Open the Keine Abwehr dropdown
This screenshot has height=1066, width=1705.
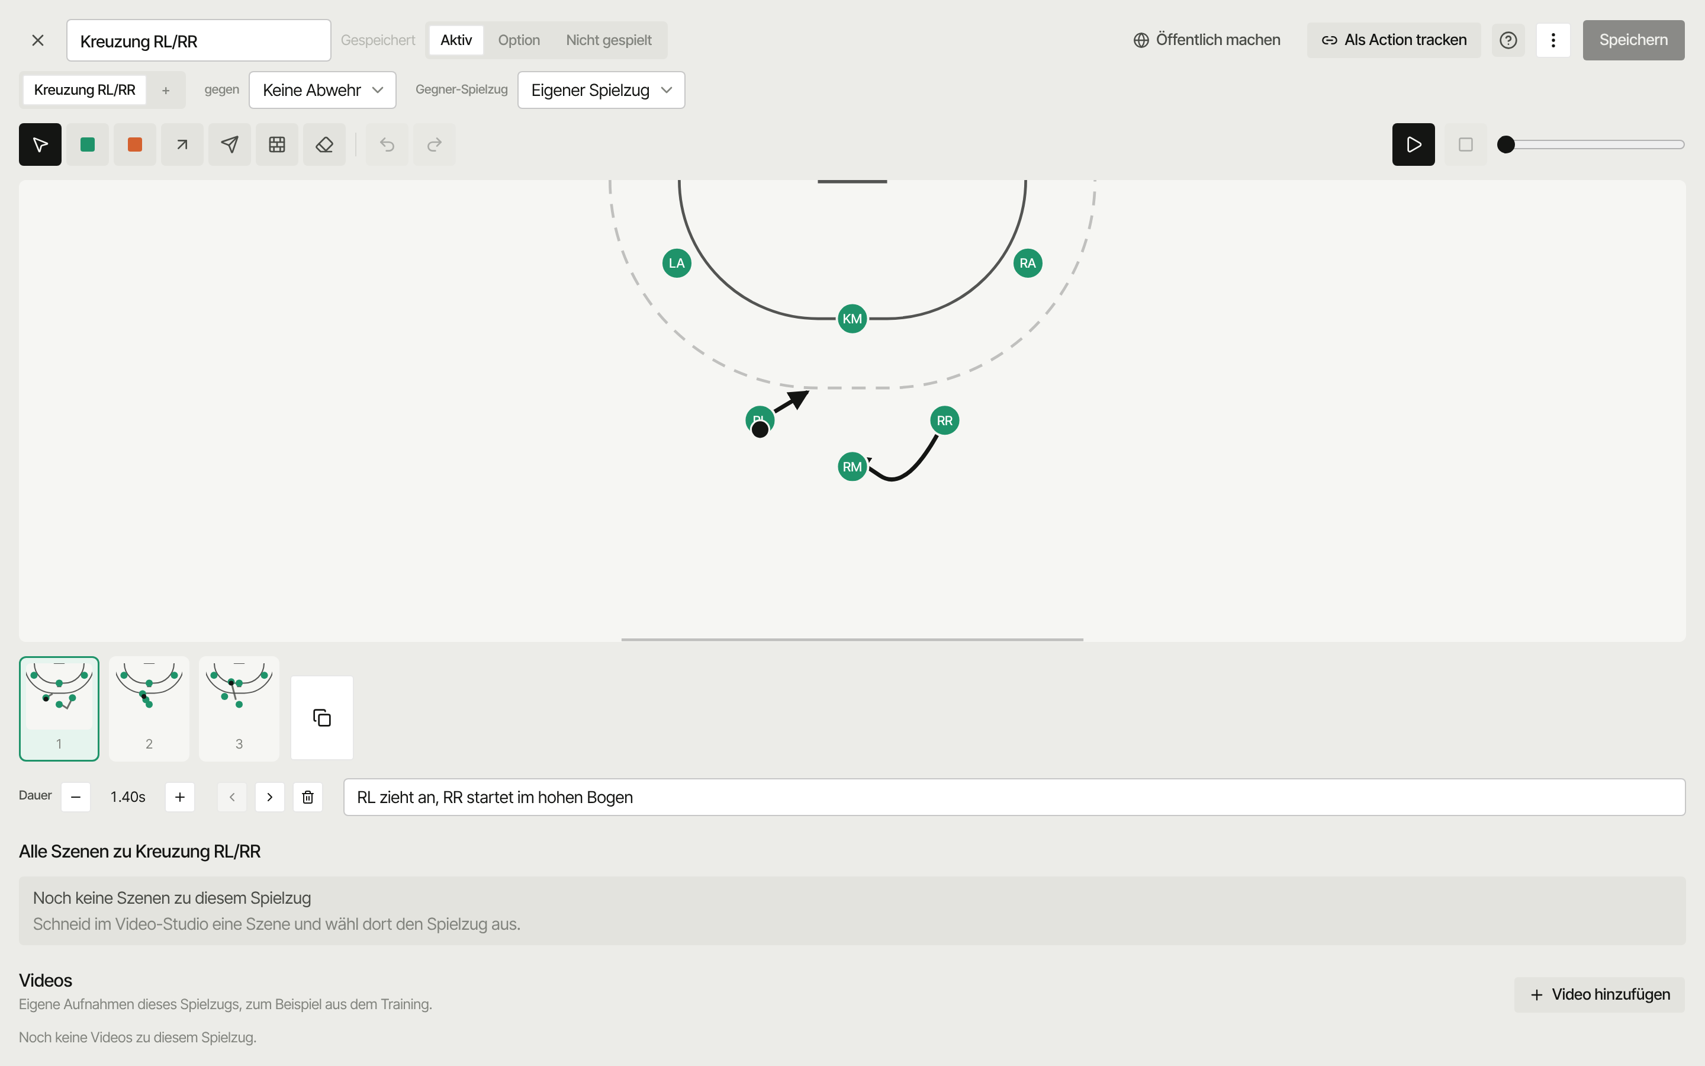[323, 90]
